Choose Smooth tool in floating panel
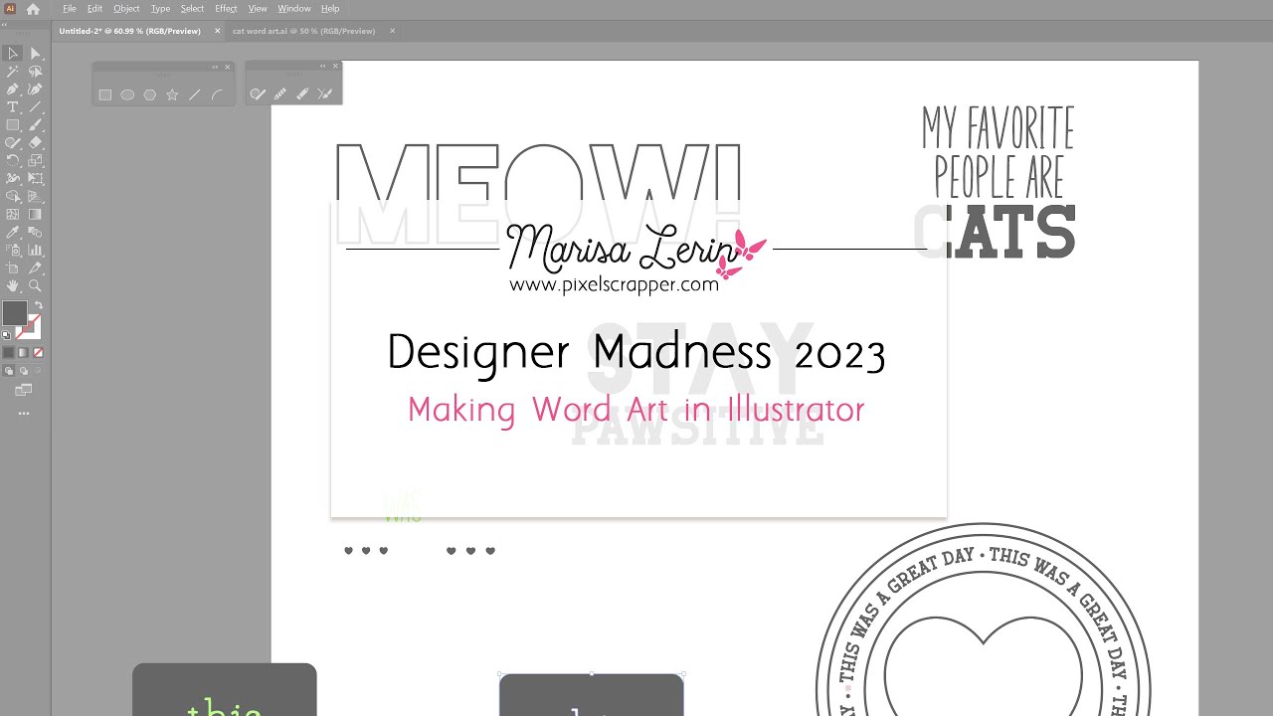The width and height of the screenshot is (1273, 716). [x=280, y=93]
